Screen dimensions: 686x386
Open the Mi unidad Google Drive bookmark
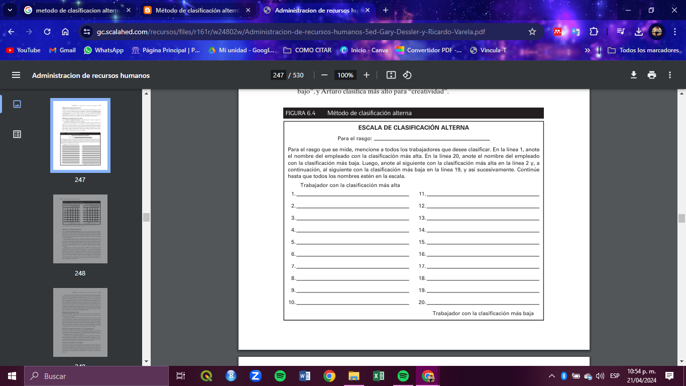(x=242, y=50)
